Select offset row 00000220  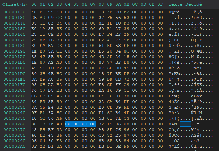pyautogui.click(x=14, y=102)
